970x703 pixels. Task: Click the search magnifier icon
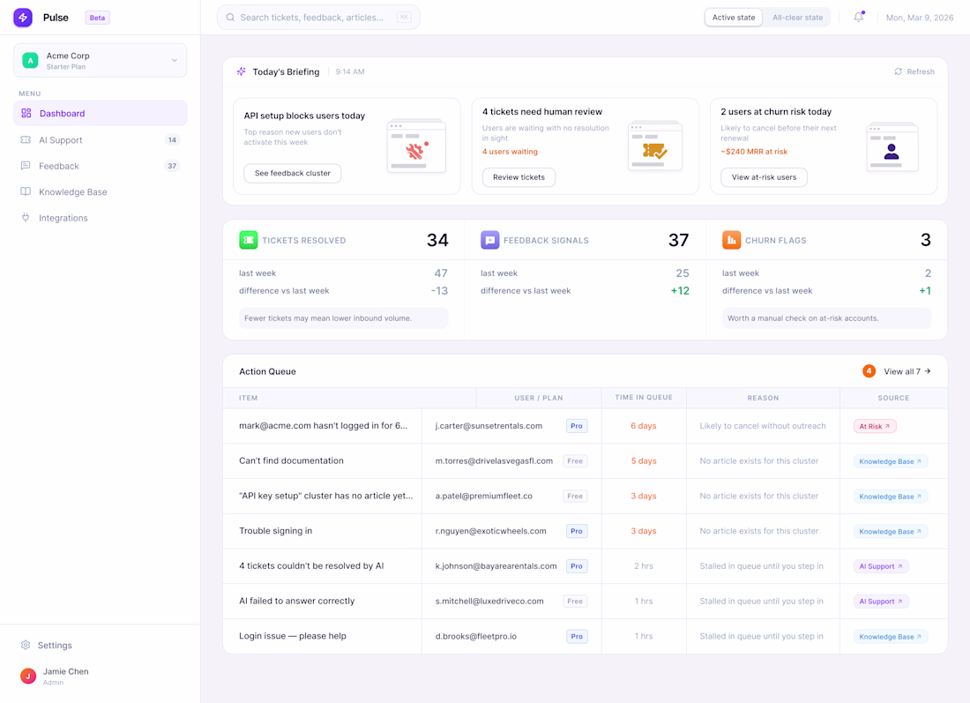pos(230,18)
